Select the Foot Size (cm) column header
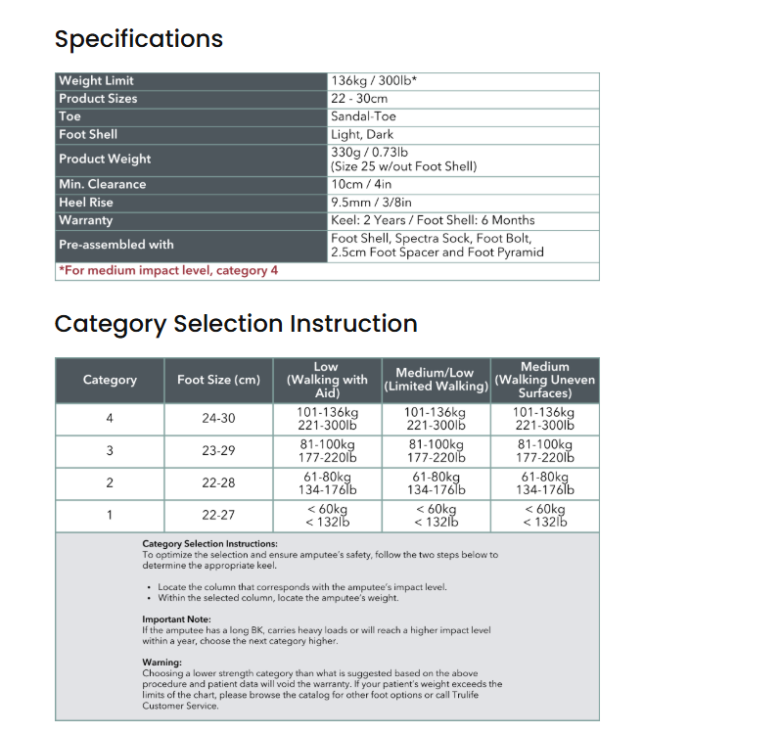Image resolution: width=782 pixels, height=733 pixels. click(218, 380)
